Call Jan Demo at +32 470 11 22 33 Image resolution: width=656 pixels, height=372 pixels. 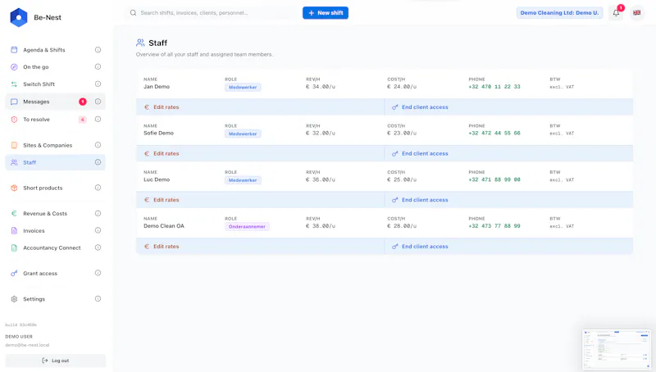point(494,87)
